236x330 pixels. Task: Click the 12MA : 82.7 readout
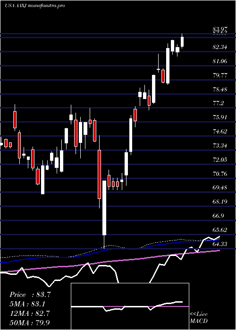(30, 313)
